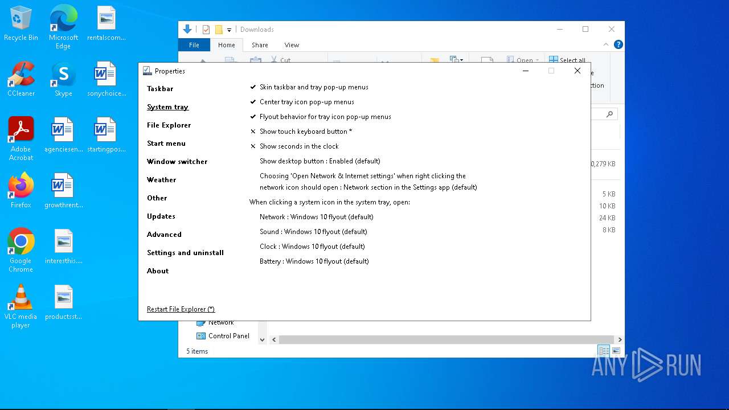Open the File tab in Explorer
Viewport: 729px width, 410px height.
194,45
